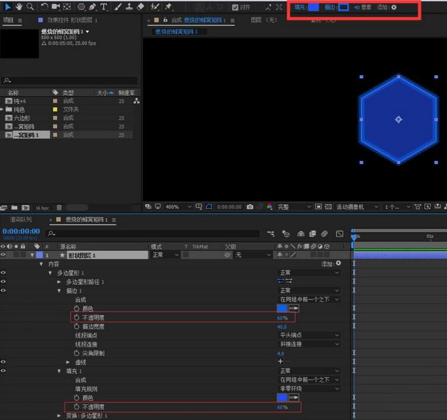
Task: Collapse the 描边 1 property group
Action: 59,291
